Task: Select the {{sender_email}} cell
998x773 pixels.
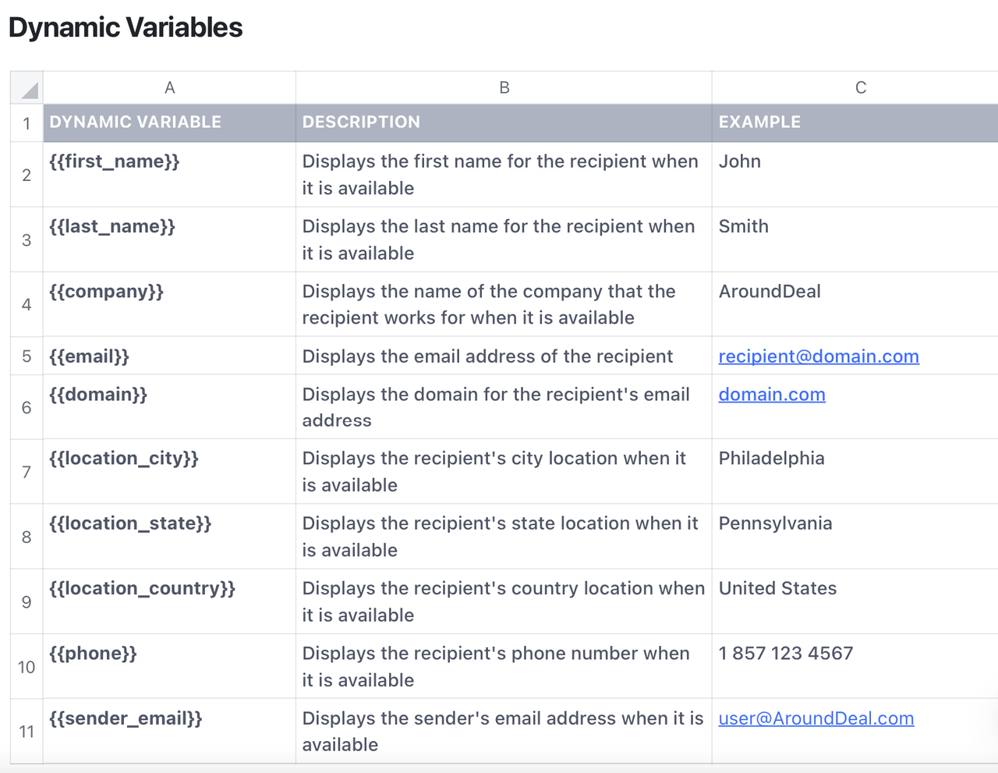Action: coord(126,718)
